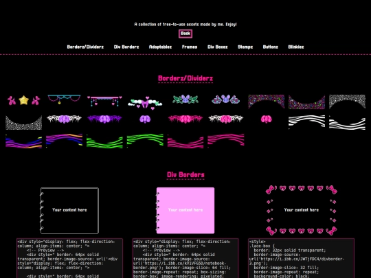Pick the pink bow with pink thorns divider

pyautogui.click(x=185, y=119)
